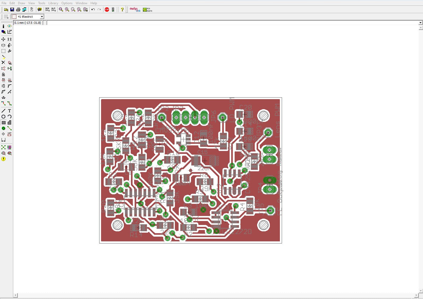The width and height of the screenshot is (423, 299).
Task: Open the File menu
Action: 4,3
